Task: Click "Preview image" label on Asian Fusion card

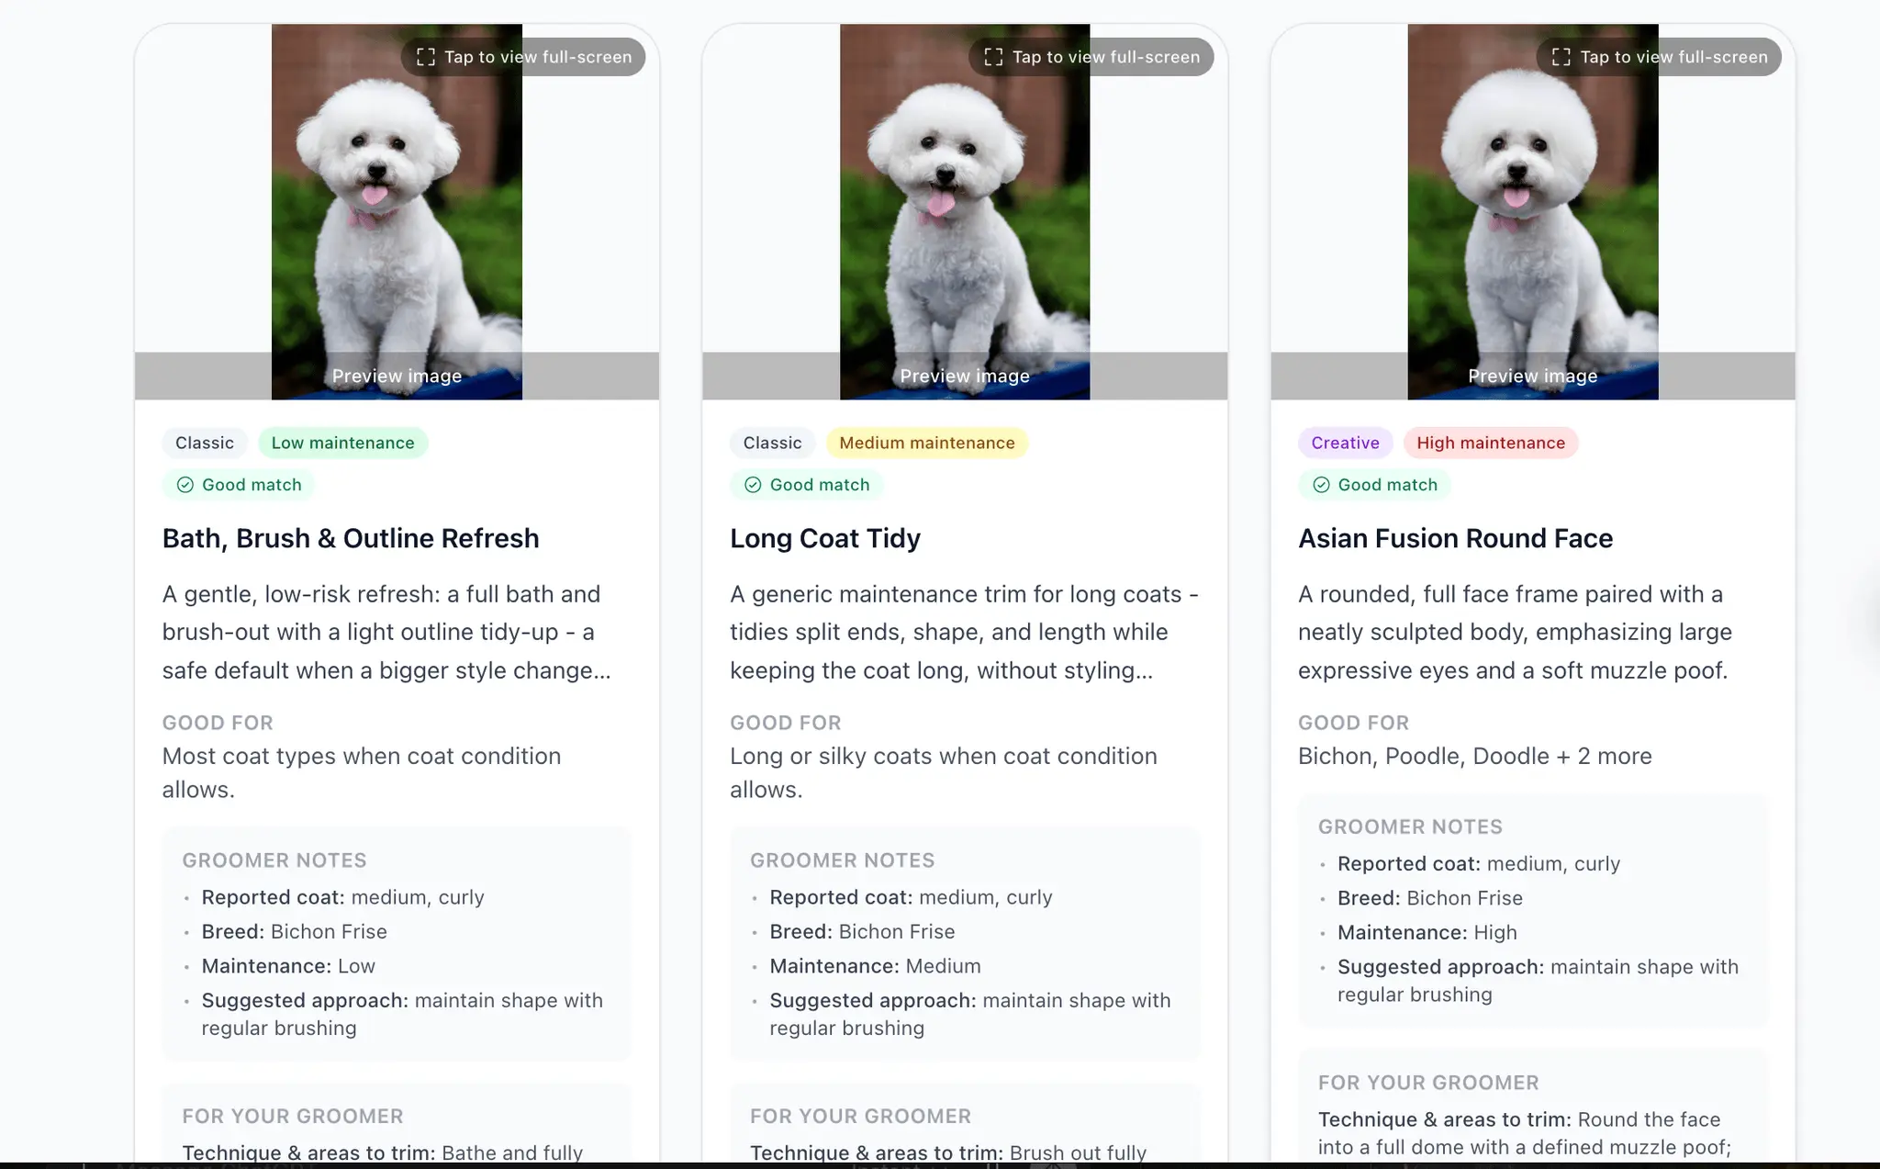Action: 1533,376
